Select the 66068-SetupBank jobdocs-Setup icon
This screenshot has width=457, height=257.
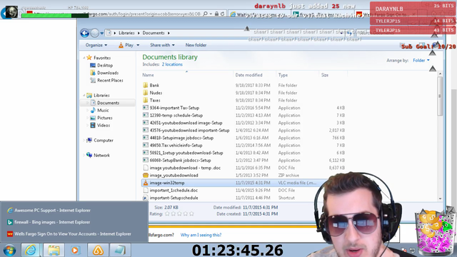[146, 160]
